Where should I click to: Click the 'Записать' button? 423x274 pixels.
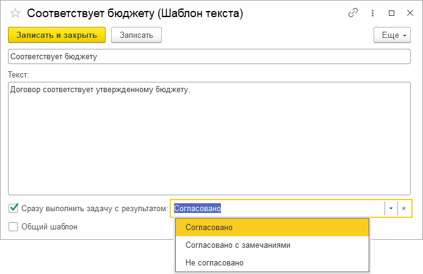136,35
